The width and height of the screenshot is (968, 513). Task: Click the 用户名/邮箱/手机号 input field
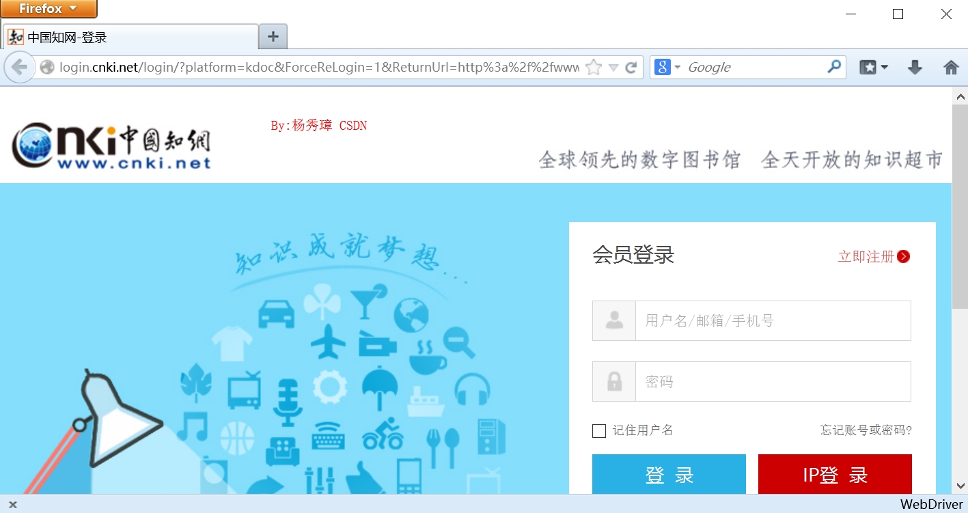pos(773,320)
